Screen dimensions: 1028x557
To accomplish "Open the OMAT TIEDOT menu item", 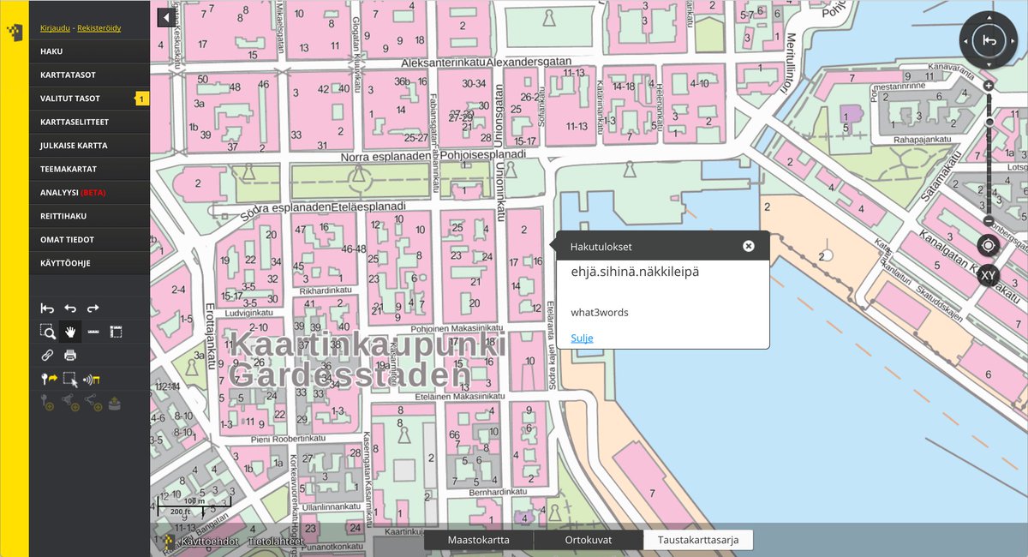I will (x=89, y=240).
